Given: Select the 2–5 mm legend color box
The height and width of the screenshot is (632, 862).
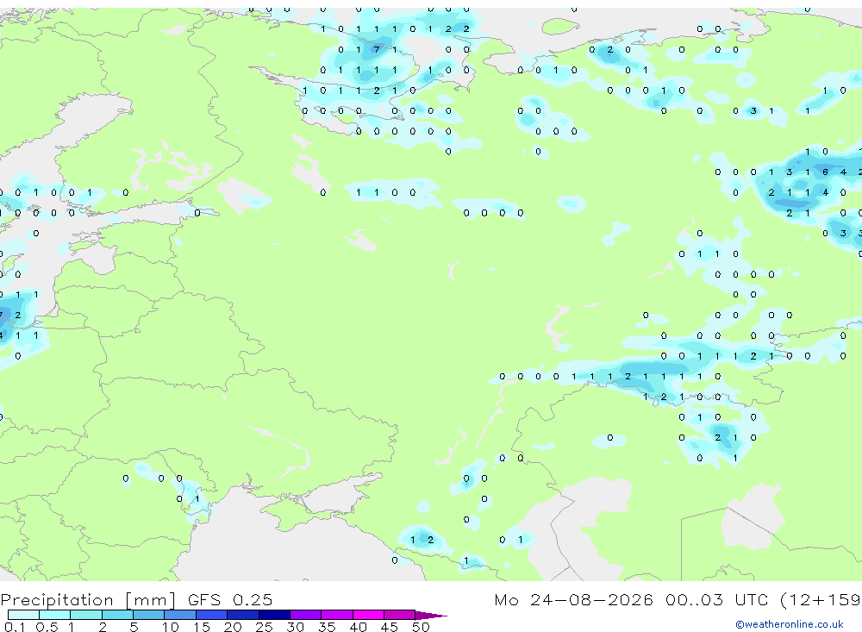Looking at the screenshot, I should [117, 615].
